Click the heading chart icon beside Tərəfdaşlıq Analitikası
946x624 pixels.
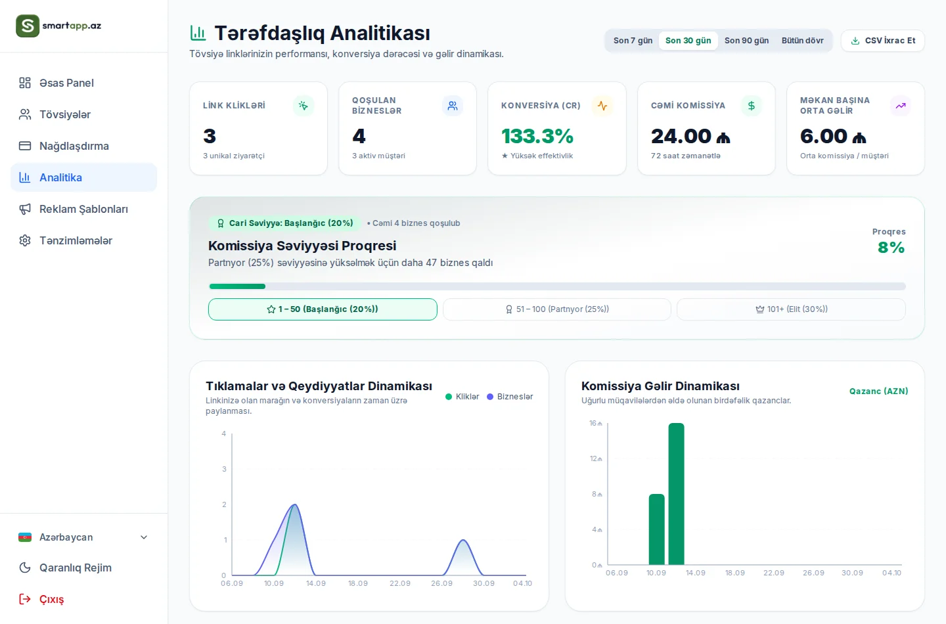tap(198, 33)
